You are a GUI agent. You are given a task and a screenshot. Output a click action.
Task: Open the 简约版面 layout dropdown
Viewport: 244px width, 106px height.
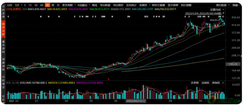click(223, 5)
